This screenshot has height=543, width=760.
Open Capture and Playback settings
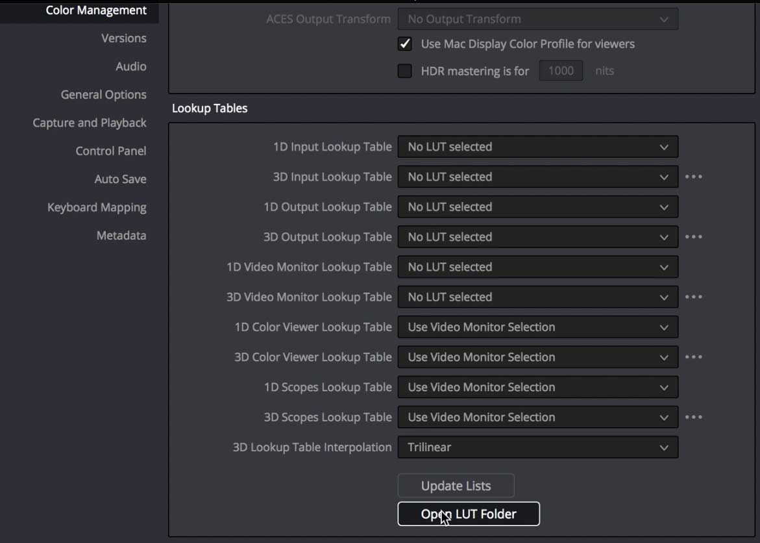[89, 123]
